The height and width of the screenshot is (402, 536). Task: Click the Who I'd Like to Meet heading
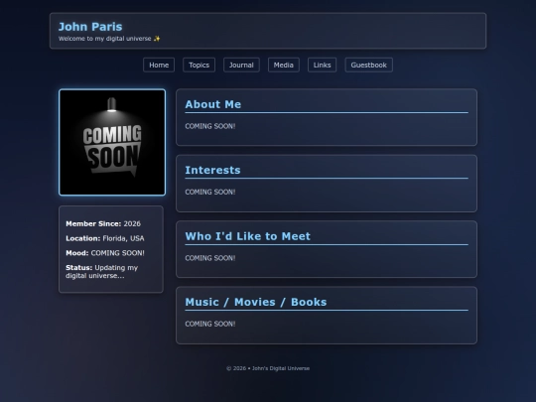247,236
